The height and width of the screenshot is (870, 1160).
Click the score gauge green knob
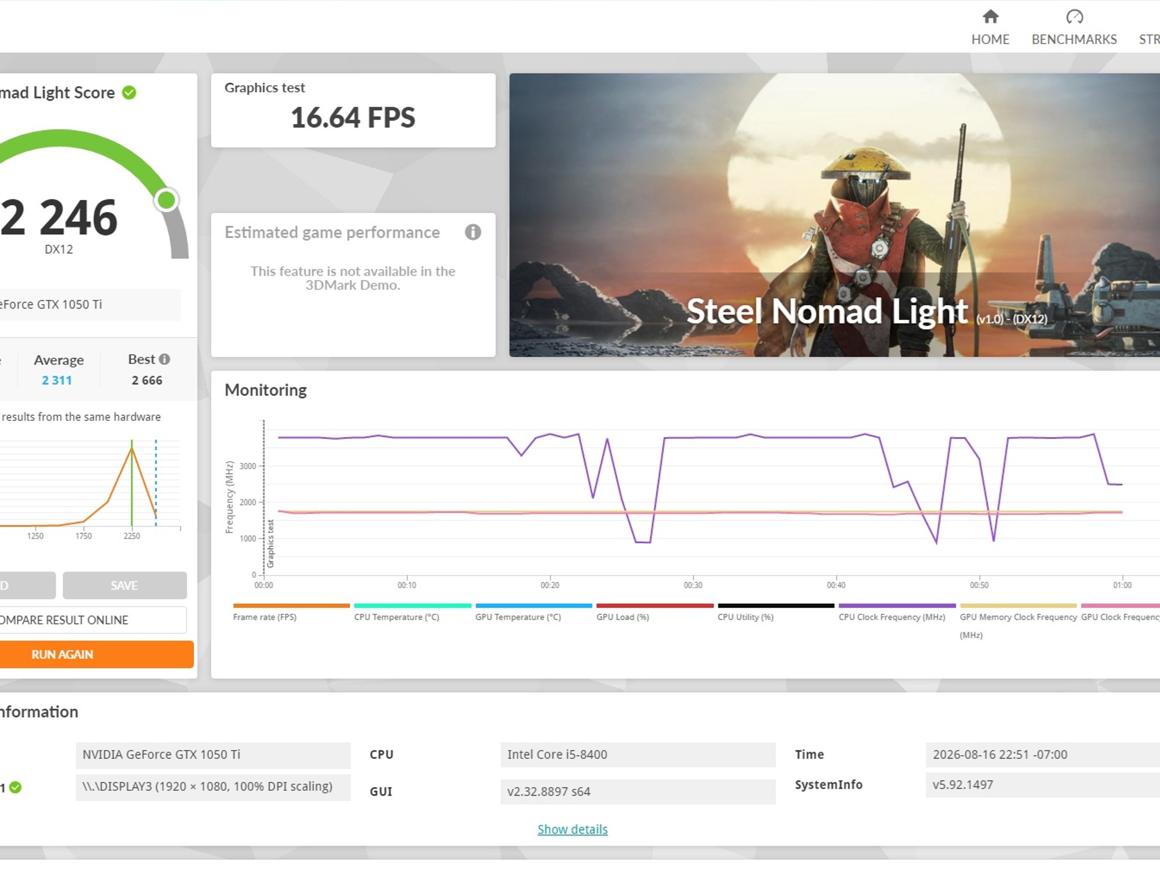tap(167, 199)
